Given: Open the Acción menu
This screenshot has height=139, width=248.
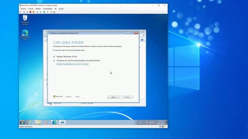Looking at the screenshot, I should pyautogui.click(x=31, y=9).
